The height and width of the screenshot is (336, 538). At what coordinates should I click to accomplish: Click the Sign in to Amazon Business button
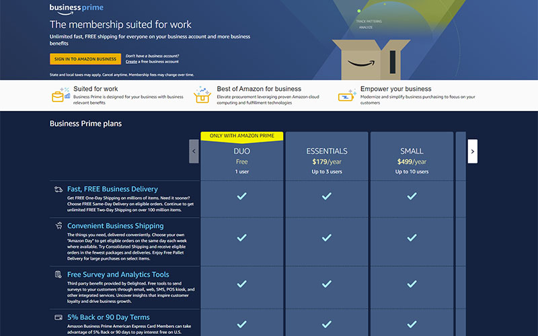pyautogui.click(x=85, y=59)
